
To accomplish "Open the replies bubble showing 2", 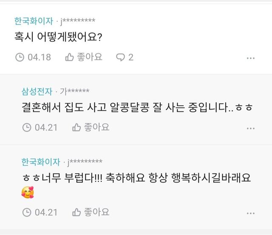I will coord(125,57).
